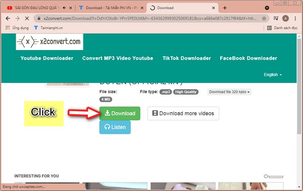The height and width of the screenshot is (191, 303).
Task: Click the page's vertical scrollbar thumb
Action: tap(299, 86)
